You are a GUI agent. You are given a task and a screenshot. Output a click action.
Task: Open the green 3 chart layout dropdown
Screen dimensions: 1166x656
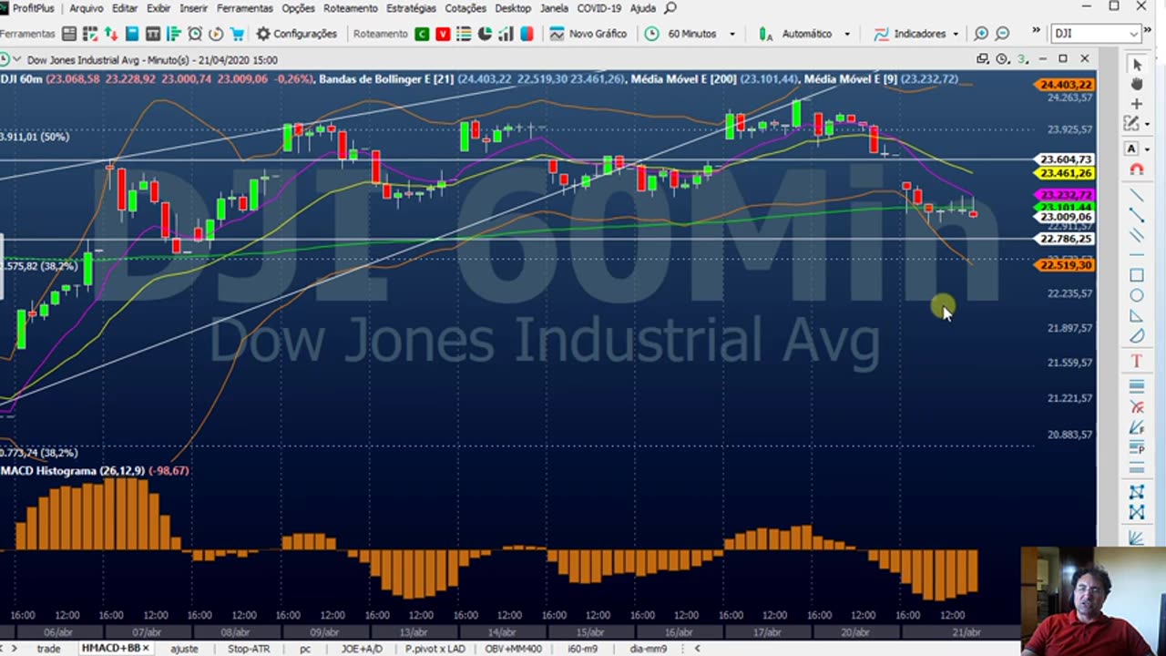point(1022,59)
